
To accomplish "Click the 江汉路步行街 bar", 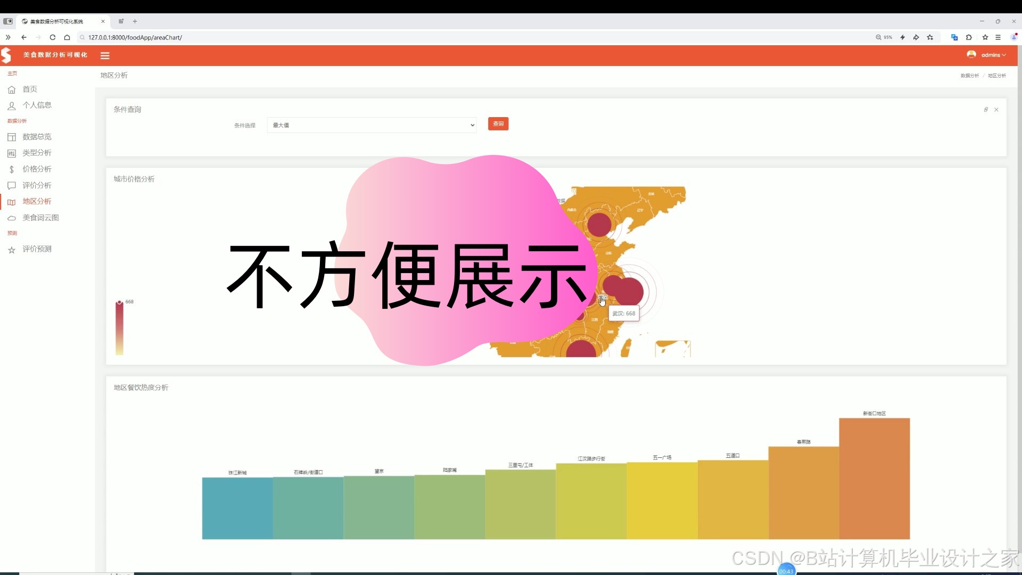I will coord(591,501).
